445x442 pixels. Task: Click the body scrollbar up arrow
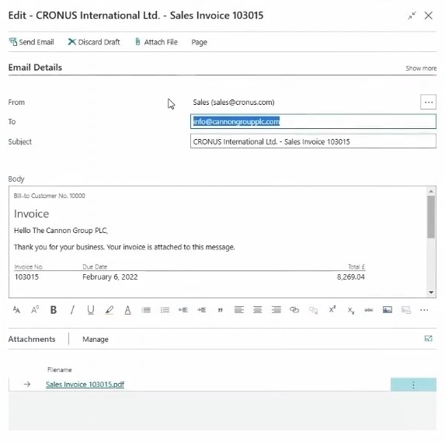(x=431, y=191)
